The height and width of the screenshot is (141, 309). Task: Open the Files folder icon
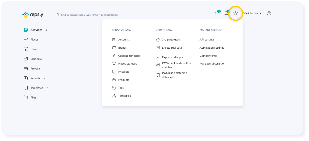tap(26, 97)
